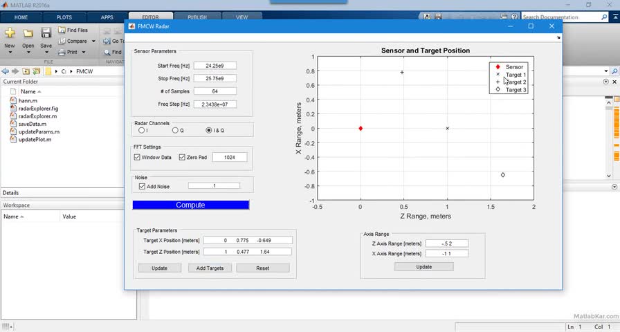Click the dock arrow in FMCW Radar window
The height and width of the screenshot is (332, 620).
(x=558, y=38)
